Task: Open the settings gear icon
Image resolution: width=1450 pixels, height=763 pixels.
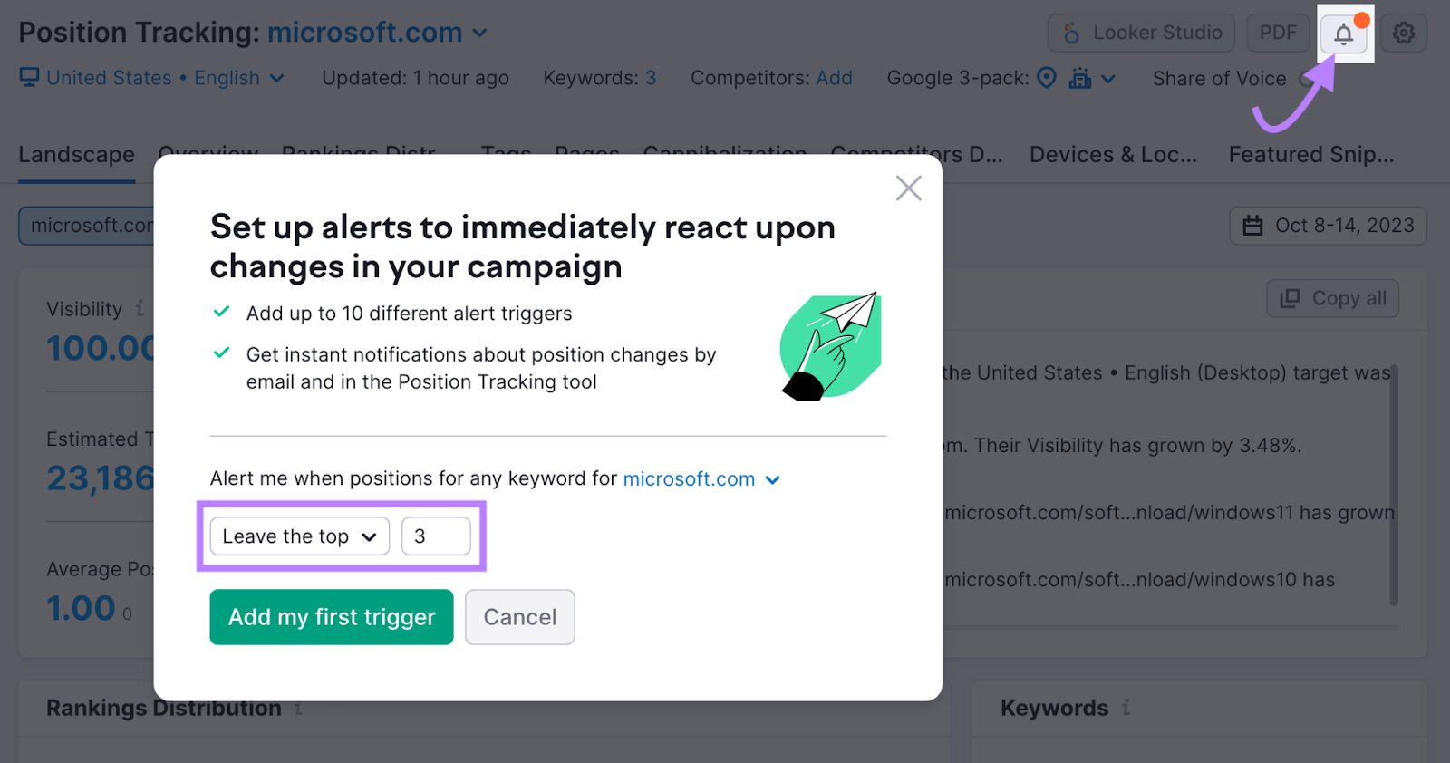Action: tap(1404, 33)
